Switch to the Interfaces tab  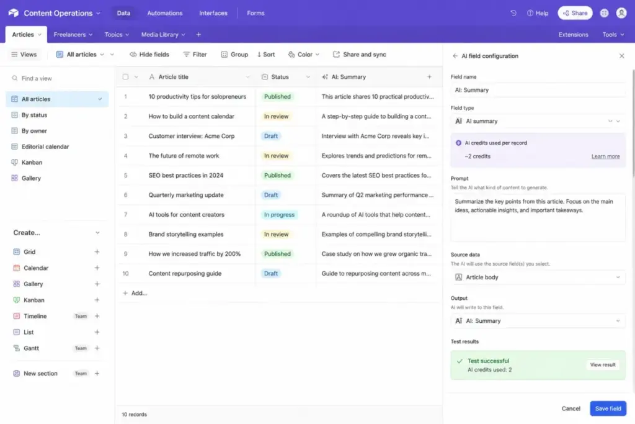213,13
